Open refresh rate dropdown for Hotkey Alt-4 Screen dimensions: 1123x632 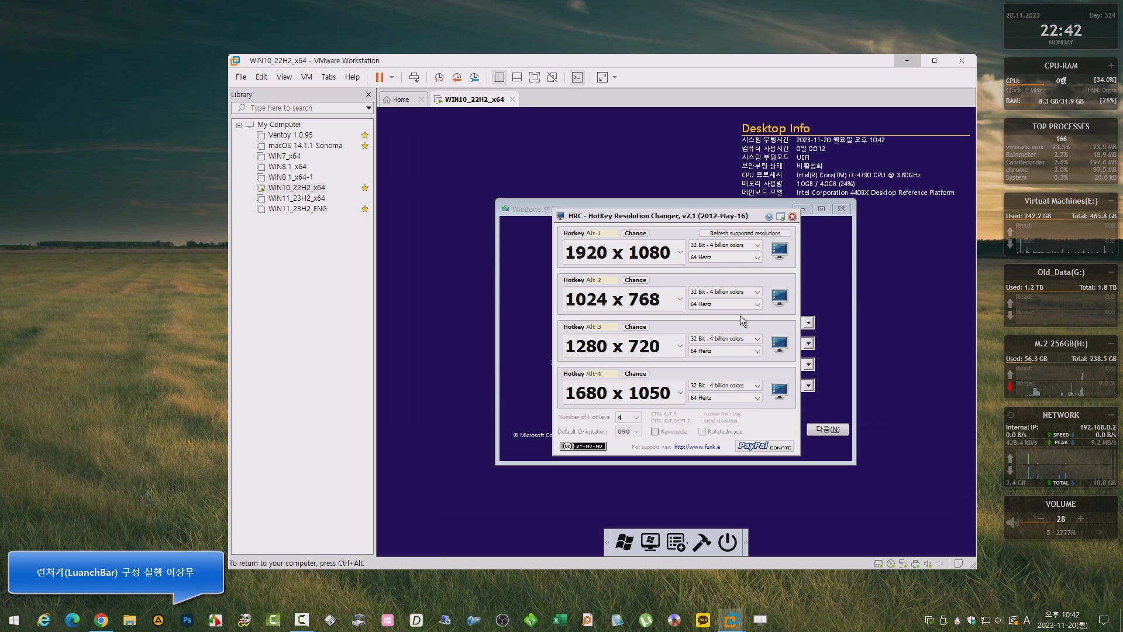[725, 398]
